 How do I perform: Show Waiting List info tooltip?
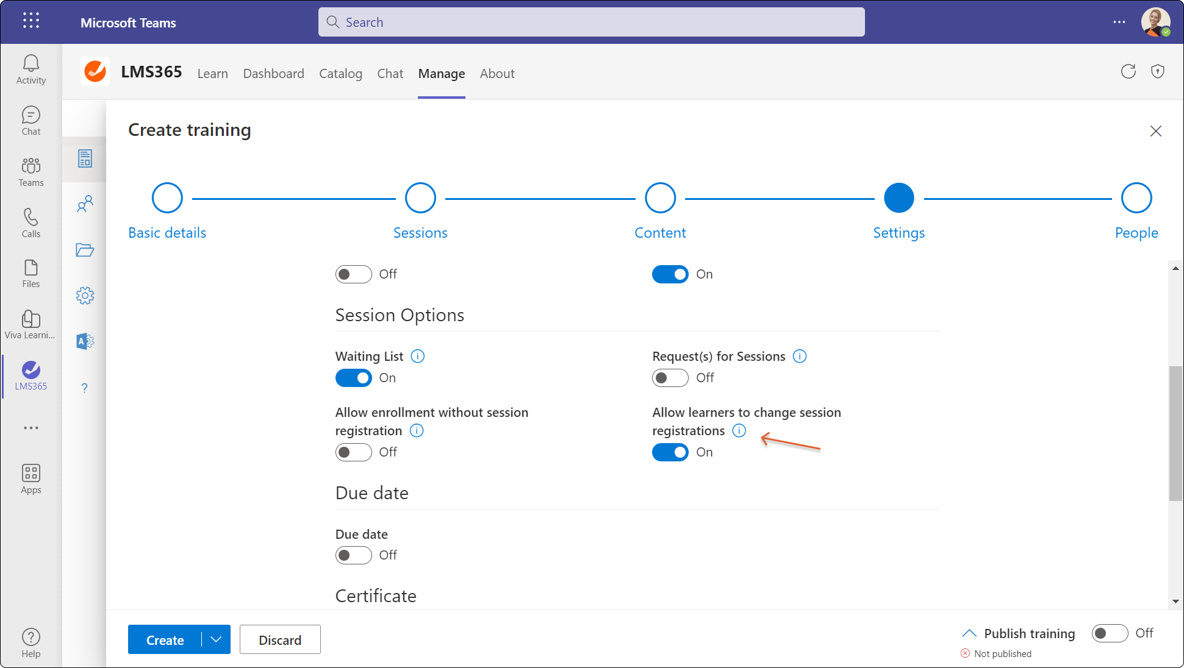pyautogui.click(x=418, y=357)
